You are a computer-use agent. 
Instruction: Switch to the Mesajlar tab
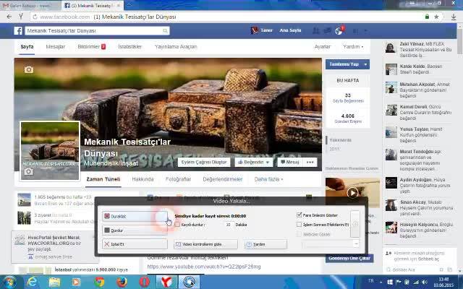coord(56,46)
